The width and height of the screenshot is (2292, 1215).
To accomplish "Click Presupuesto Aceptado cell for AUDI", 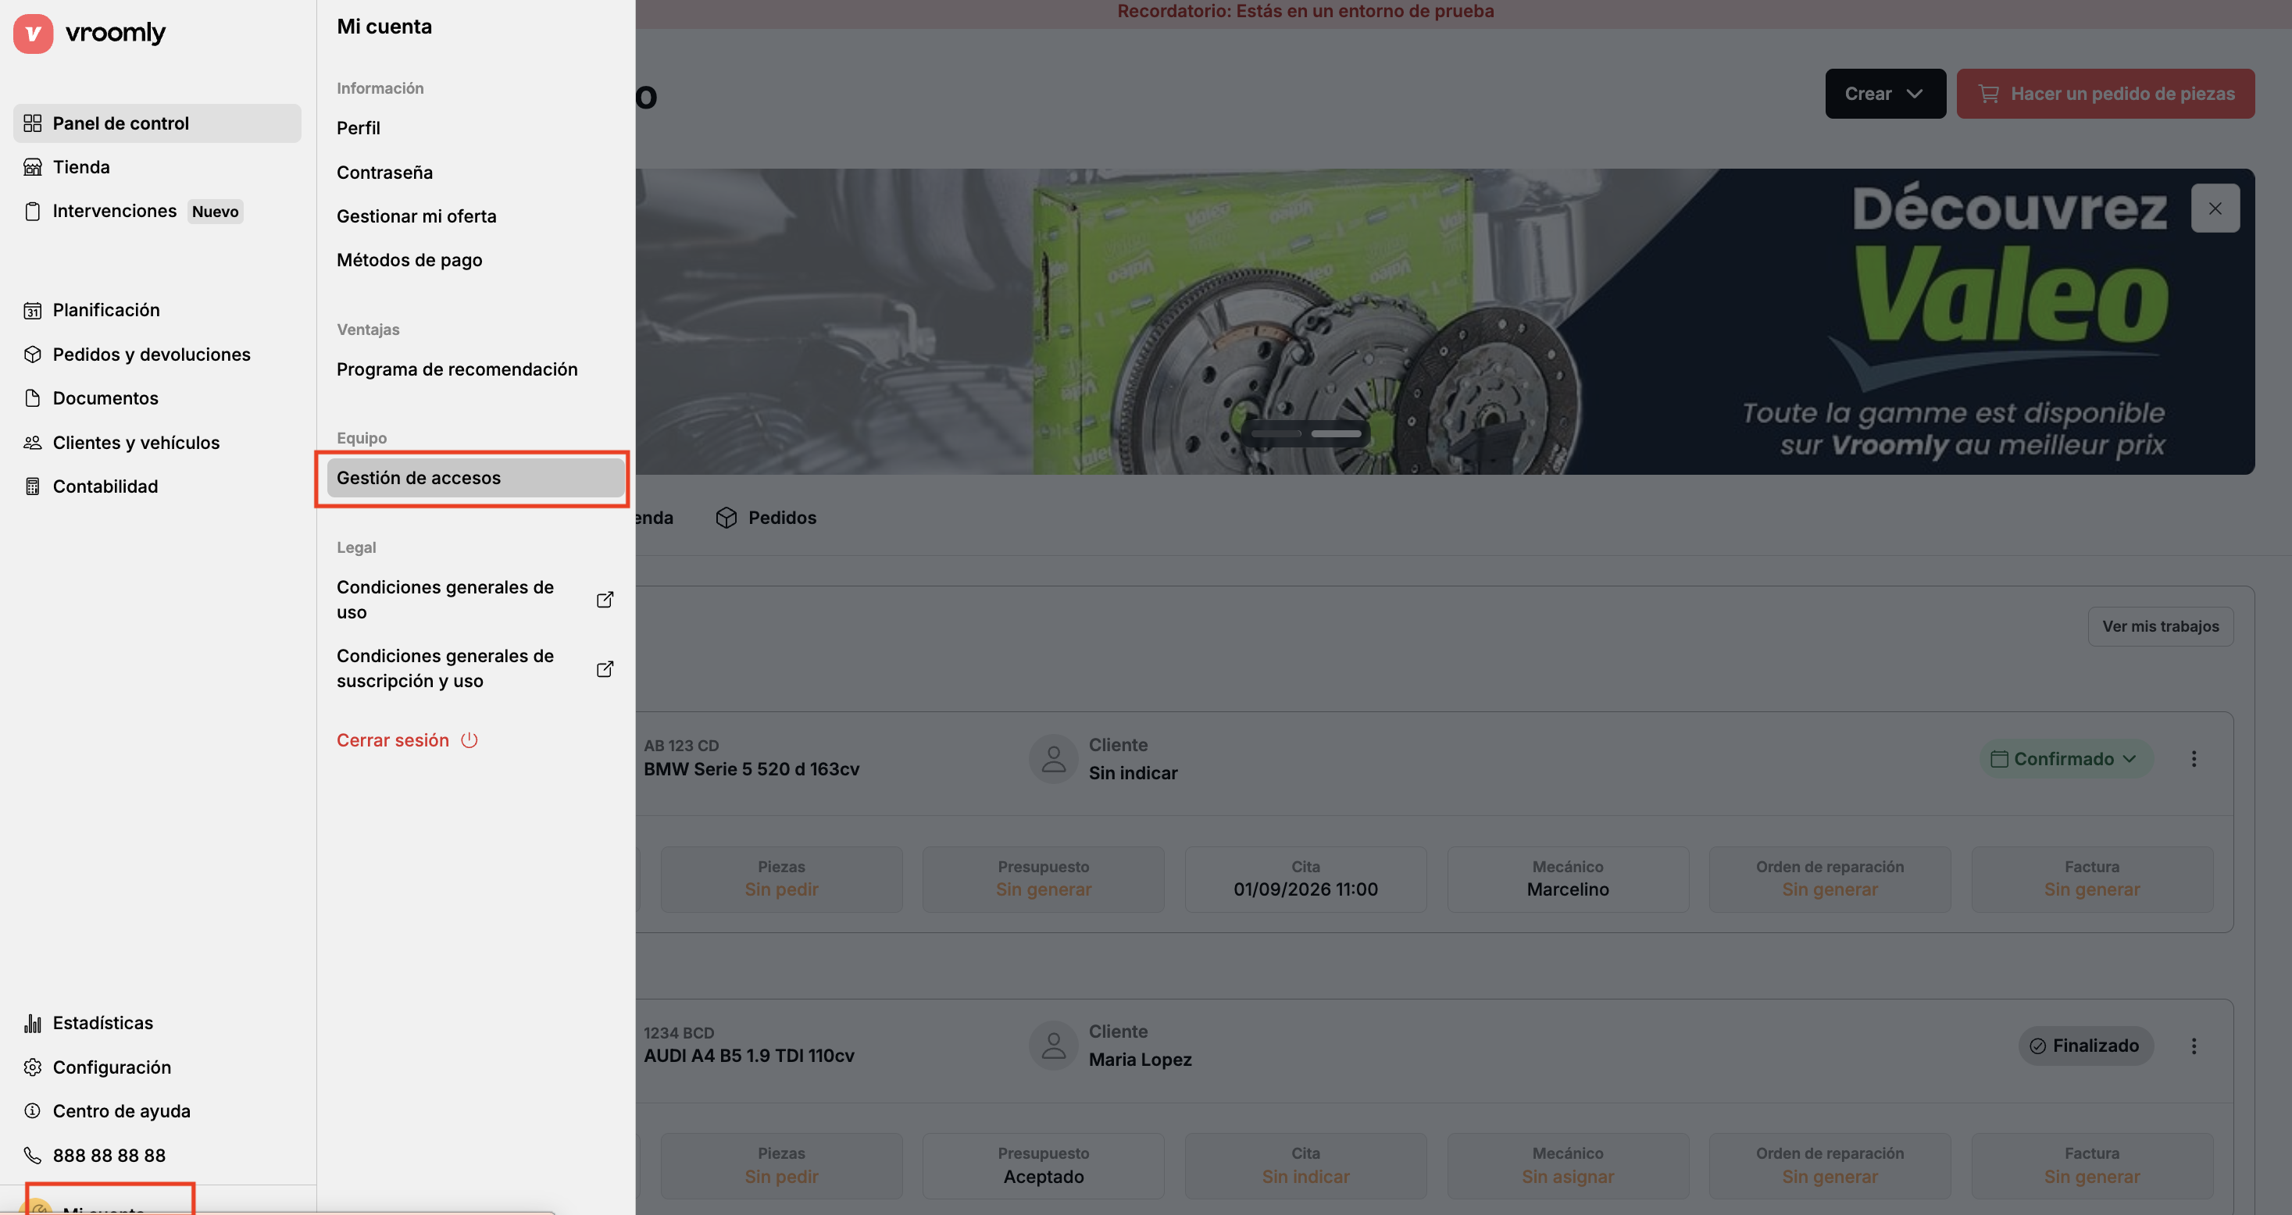I will pos(1043,1166).
